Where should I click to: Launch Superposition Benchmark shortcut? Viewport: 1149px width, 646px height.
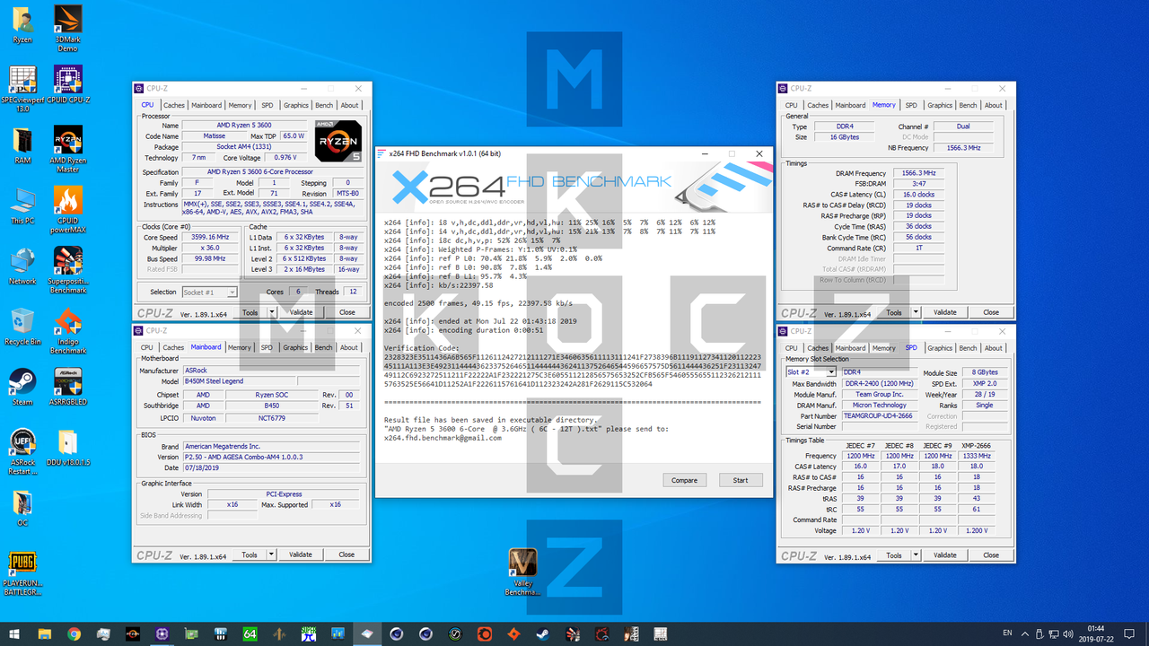tap(68, 270)
